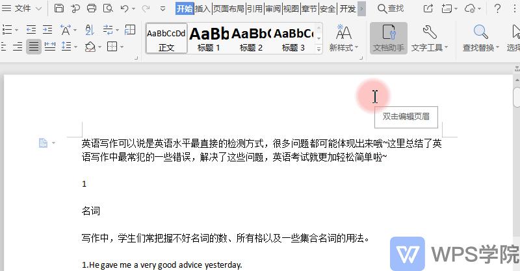Viewport: 520px width, 271px height.
Task: Open the 新样式 dropdown
Action: point(344,38)
